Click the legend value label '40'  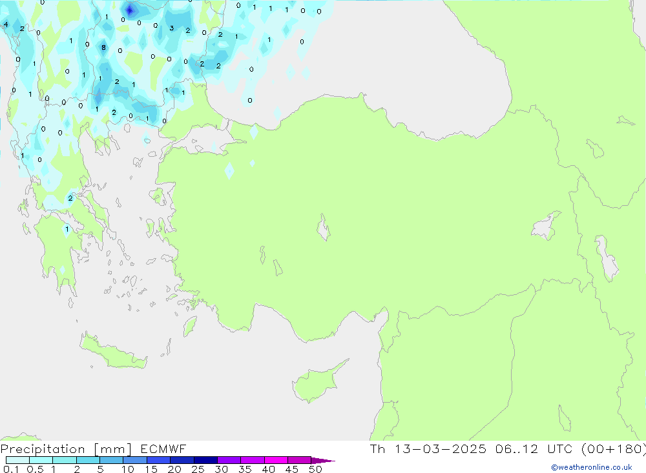click(x=268, y=469)
